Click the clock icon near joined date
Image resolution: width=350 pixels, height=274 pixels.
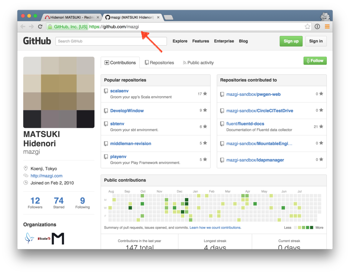point(26,183)
